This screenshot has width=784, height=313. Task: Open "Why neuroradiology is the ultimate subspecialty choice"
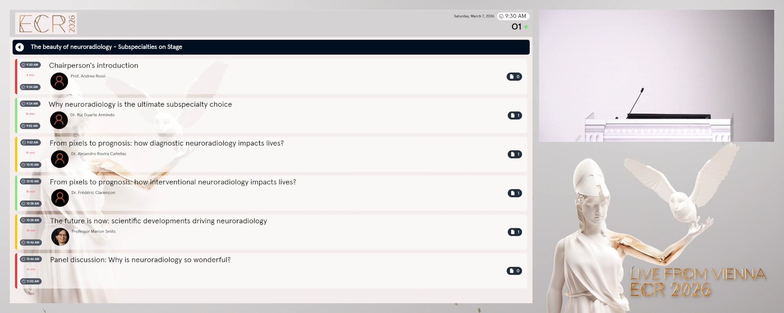point(140,104)
